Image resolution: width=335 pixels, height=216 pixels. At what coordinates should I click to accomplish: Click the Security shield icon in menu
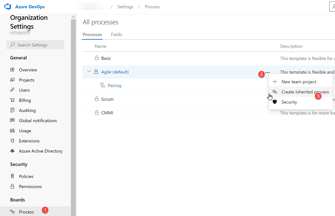coord(275,102)
